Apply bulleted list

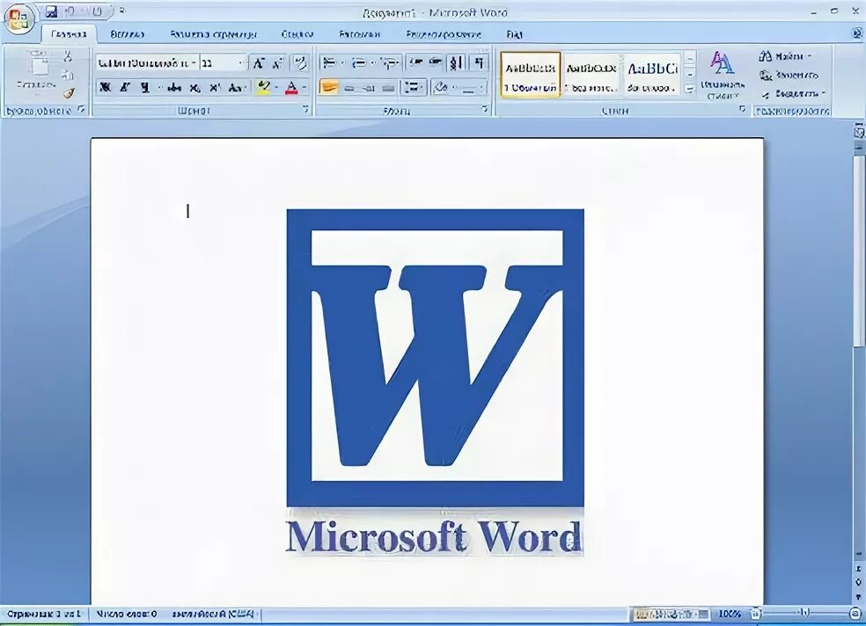(x=330, y=63)
